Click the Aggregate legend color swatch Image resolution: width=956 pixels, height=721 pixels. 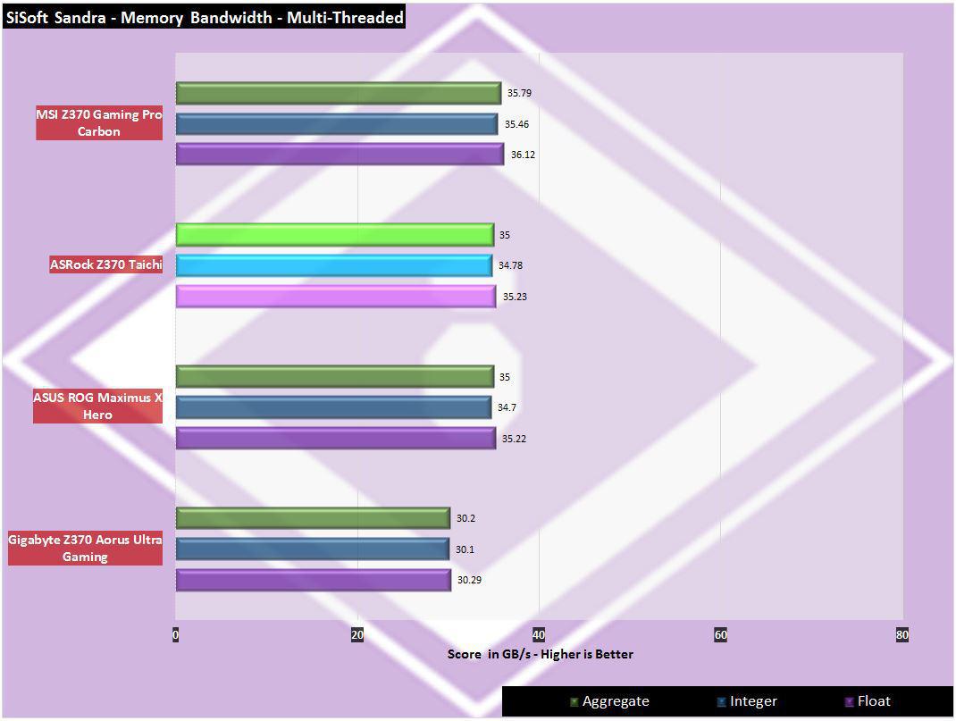[x=574, y=702]
